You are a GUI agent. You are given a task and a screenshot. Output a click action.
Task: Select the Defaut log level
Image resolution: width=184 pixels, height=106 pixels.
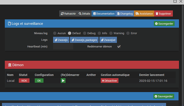tap(70, 33)
